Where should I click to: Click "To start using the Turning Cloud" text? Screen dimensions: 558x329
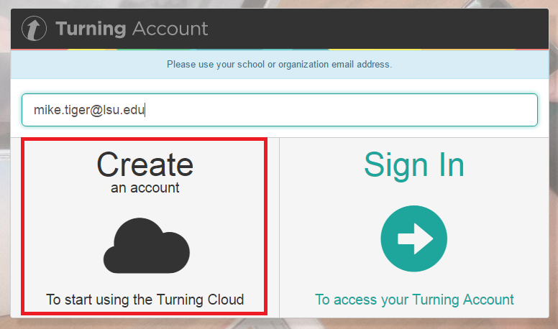[145, 300]
